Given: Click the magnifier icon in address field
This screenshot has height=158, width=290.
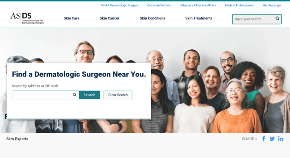Looking at the screenshot, I should pyautogui.click(x=75, y=95).
